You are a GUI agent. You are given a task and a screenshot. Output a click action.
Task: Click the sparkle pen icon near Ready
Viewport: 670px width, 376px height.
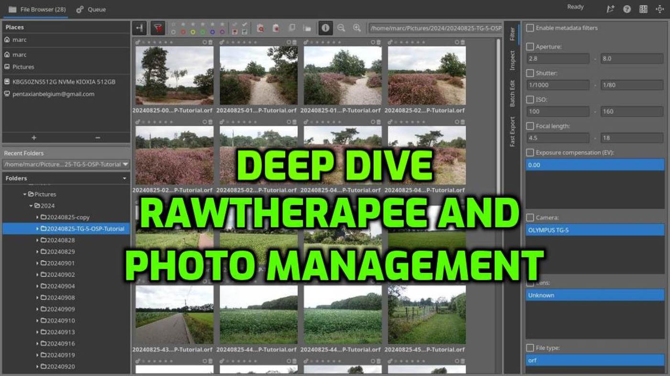610,9
